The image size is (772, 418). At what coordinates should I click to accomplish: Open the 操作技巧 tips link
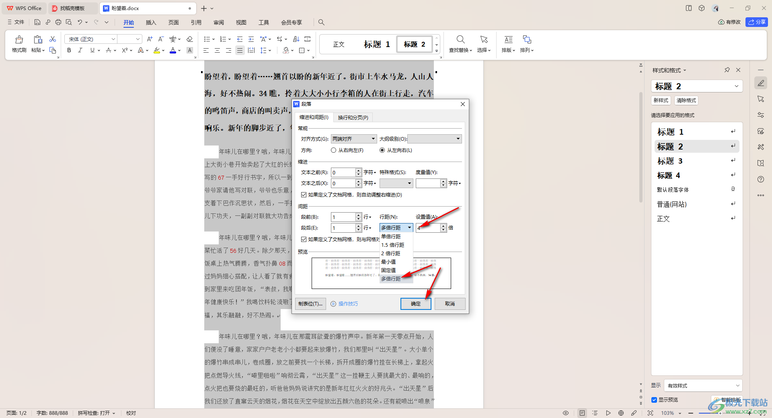coord(345,304)
